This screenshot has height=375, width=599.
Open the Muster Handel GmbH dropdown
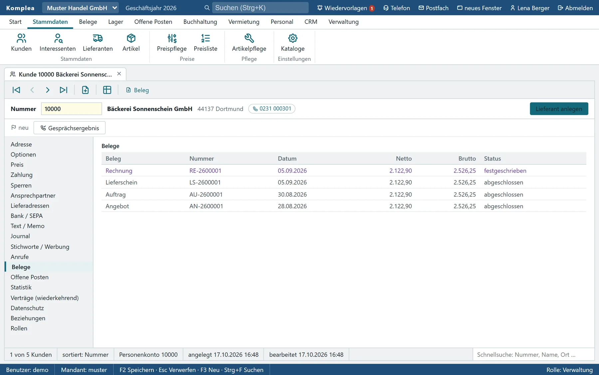[x=80, y=8]
